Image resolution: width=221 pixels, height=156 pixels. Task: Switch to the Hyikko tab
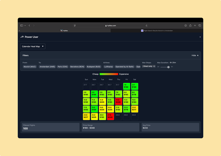coord(64,31)
